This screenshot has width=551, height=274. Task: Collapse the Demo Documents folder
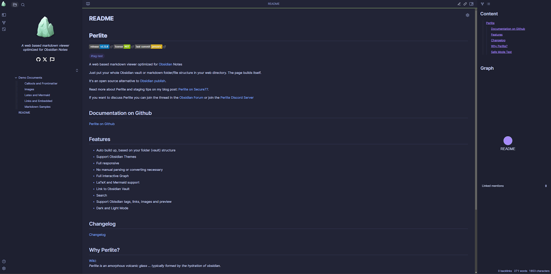pos(16,78)
